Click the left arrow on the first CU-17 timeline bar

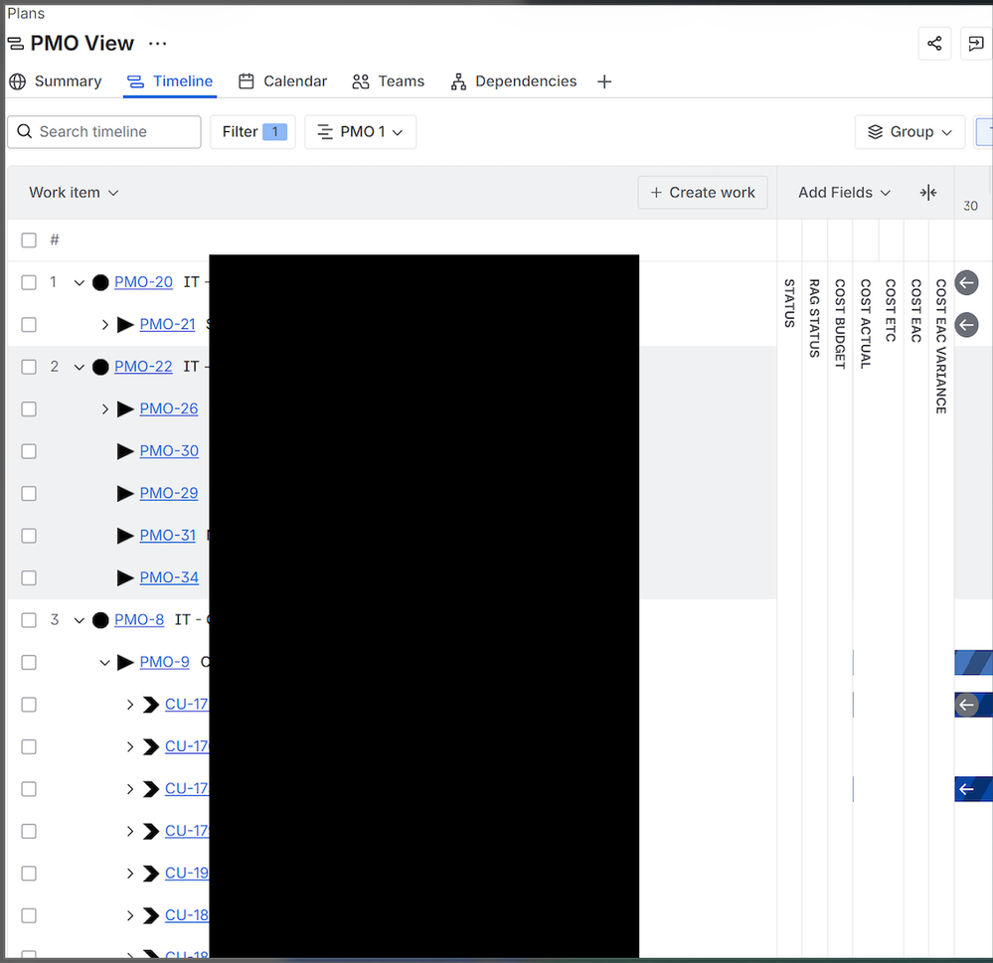point(966,705)
